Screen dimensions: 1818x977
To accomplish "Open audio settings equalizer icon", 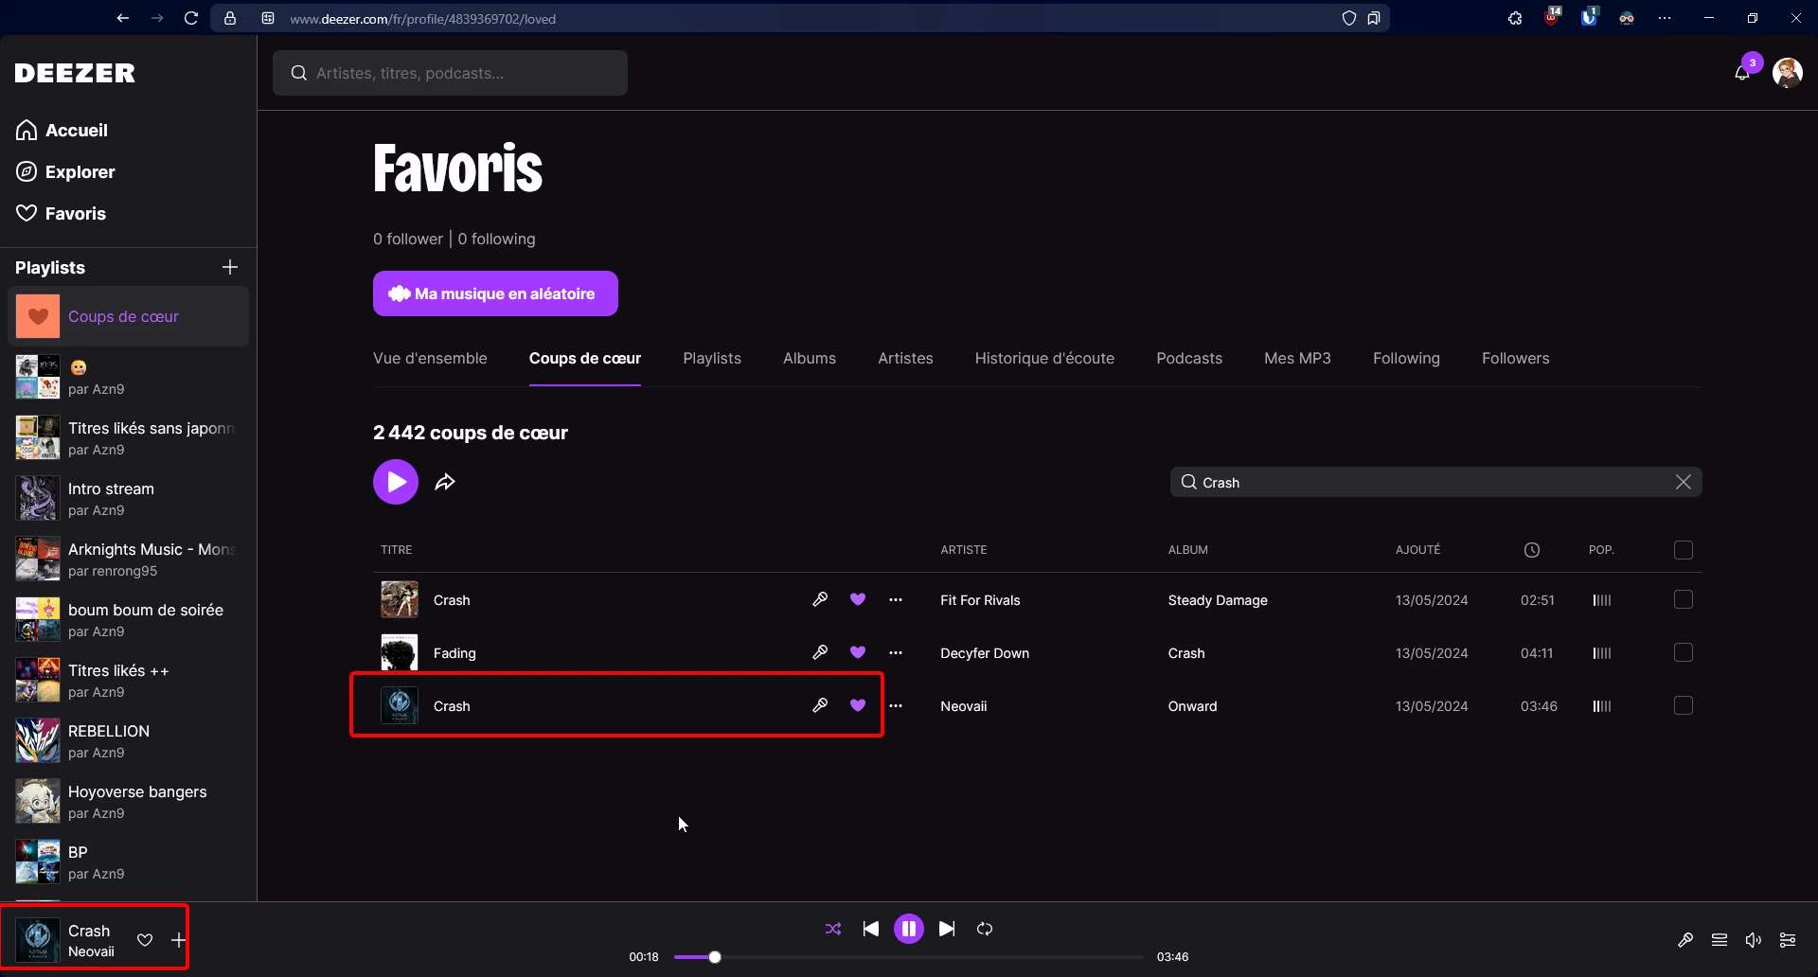I will click(x=1788, y=940).
